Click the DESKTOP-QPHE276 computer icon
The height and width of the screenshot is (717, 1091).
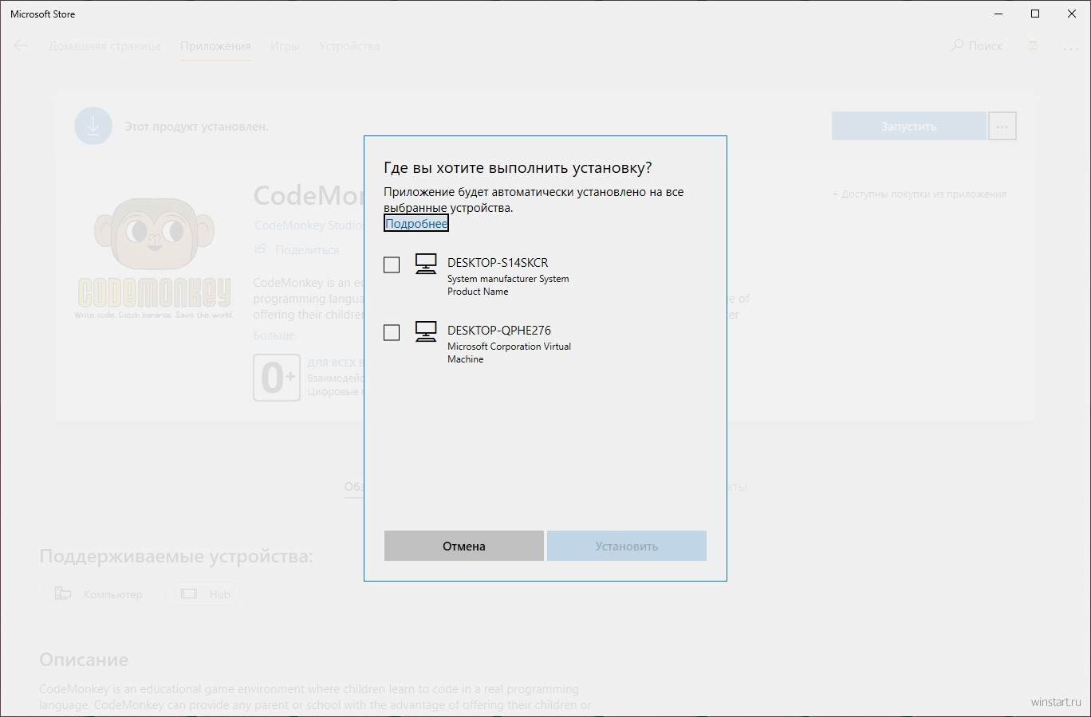(426, 331)
